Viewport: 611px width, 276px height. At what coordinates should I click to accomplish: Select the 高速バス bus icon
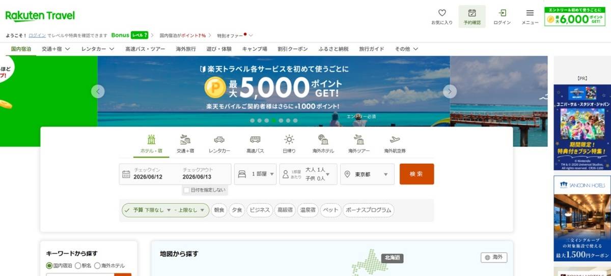(255, 140)
